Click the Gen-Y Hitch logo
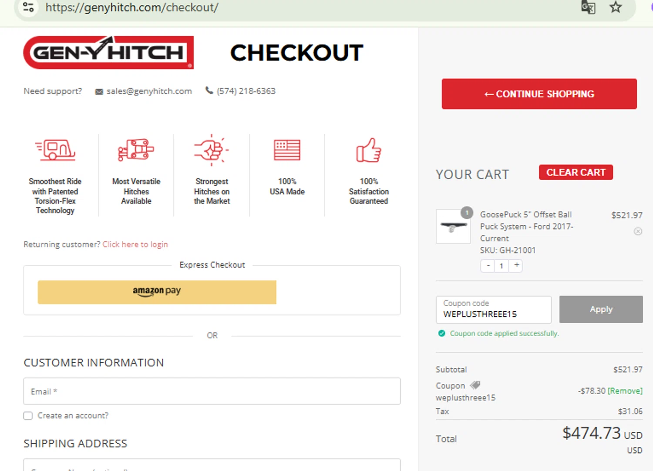 point(108,53)
